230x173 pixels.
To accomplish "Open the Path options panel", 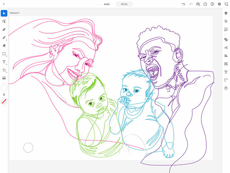I will (x=226, y=80).
